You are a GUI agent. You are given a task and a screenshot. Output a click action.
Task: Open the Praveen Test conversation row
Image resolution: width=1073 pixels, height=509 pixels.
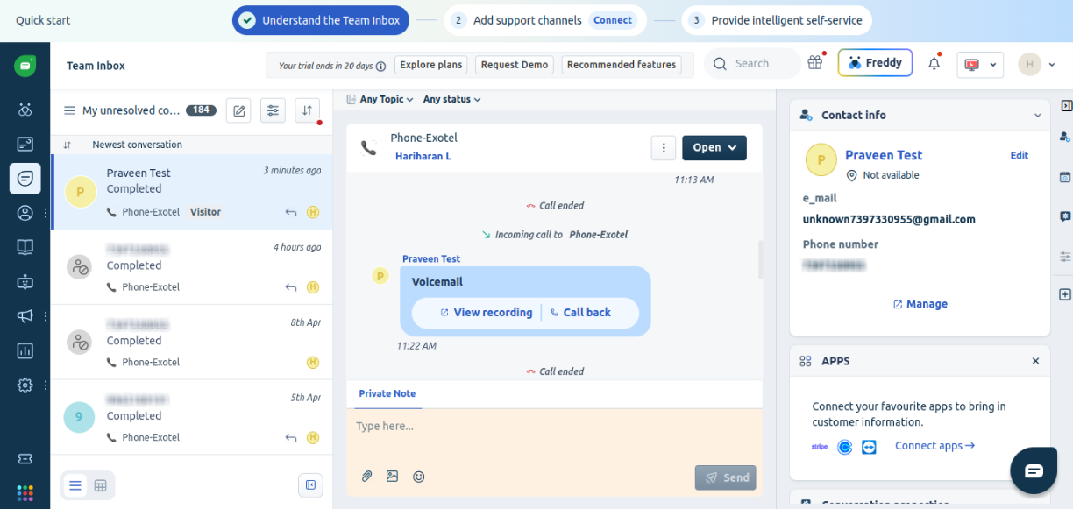pyautogui.click(x=192, y=192)
